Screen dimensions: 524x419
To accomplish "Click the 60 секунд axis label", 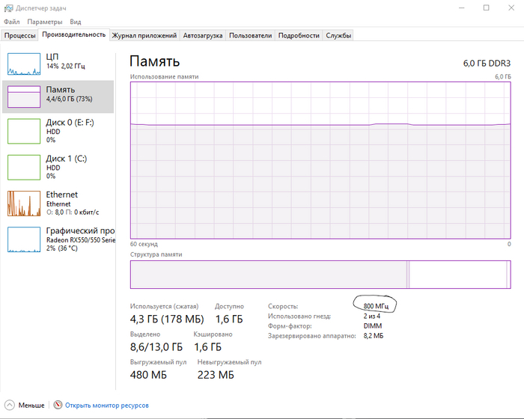I will tap(144, 244).
